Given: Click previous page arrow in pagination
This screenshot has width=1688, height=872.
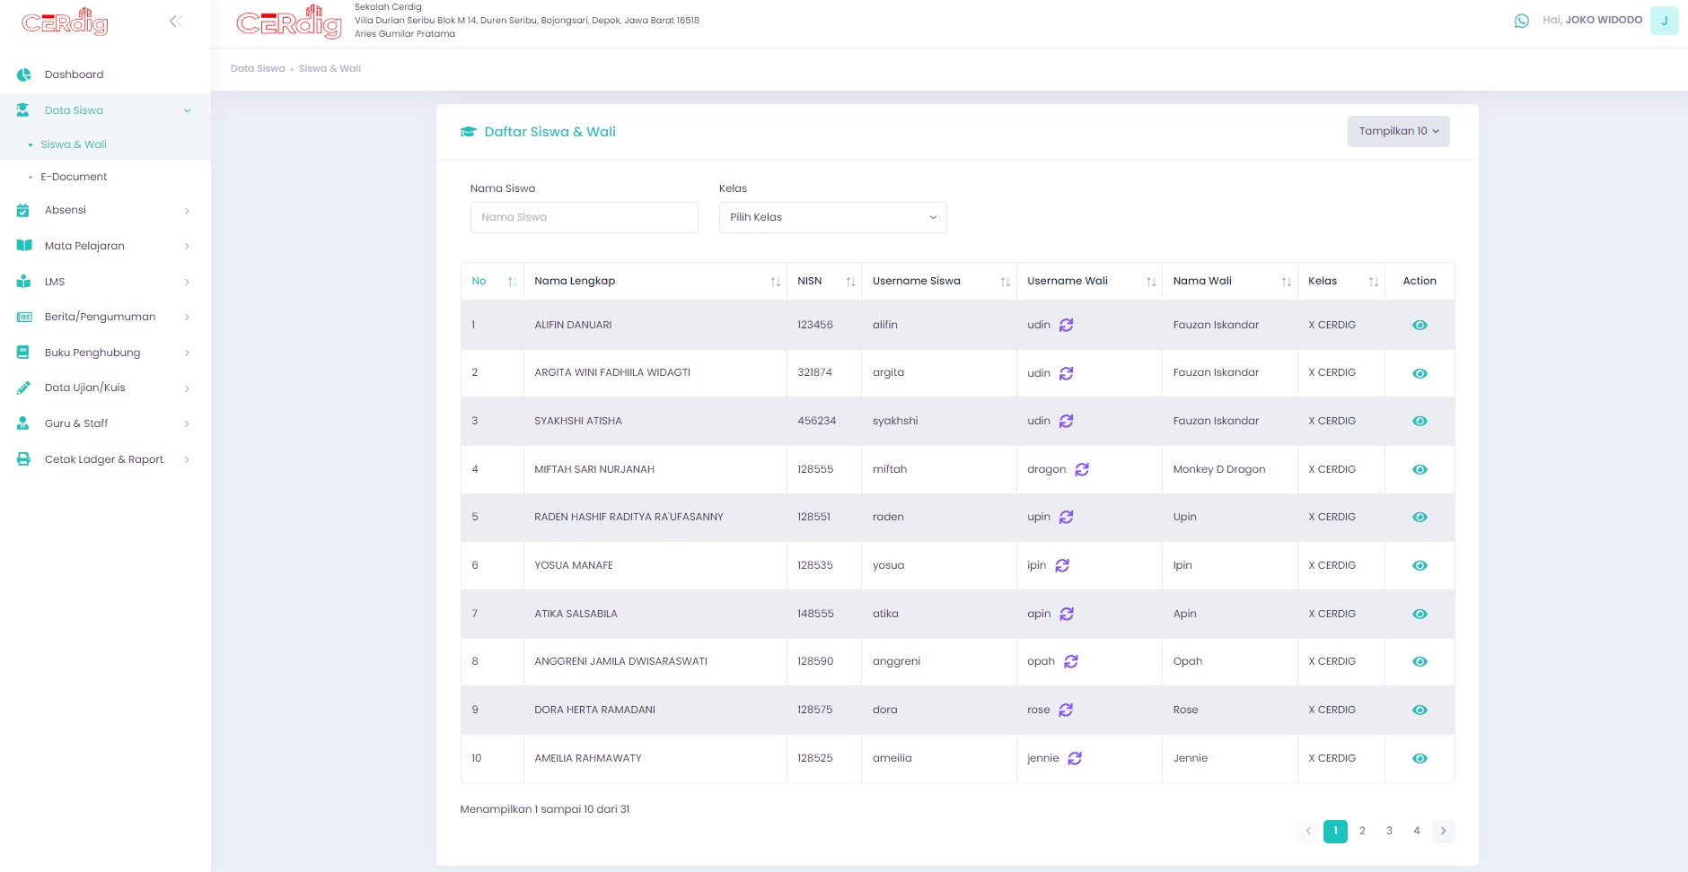Looking at the screenshot, I should [1308, 831].
